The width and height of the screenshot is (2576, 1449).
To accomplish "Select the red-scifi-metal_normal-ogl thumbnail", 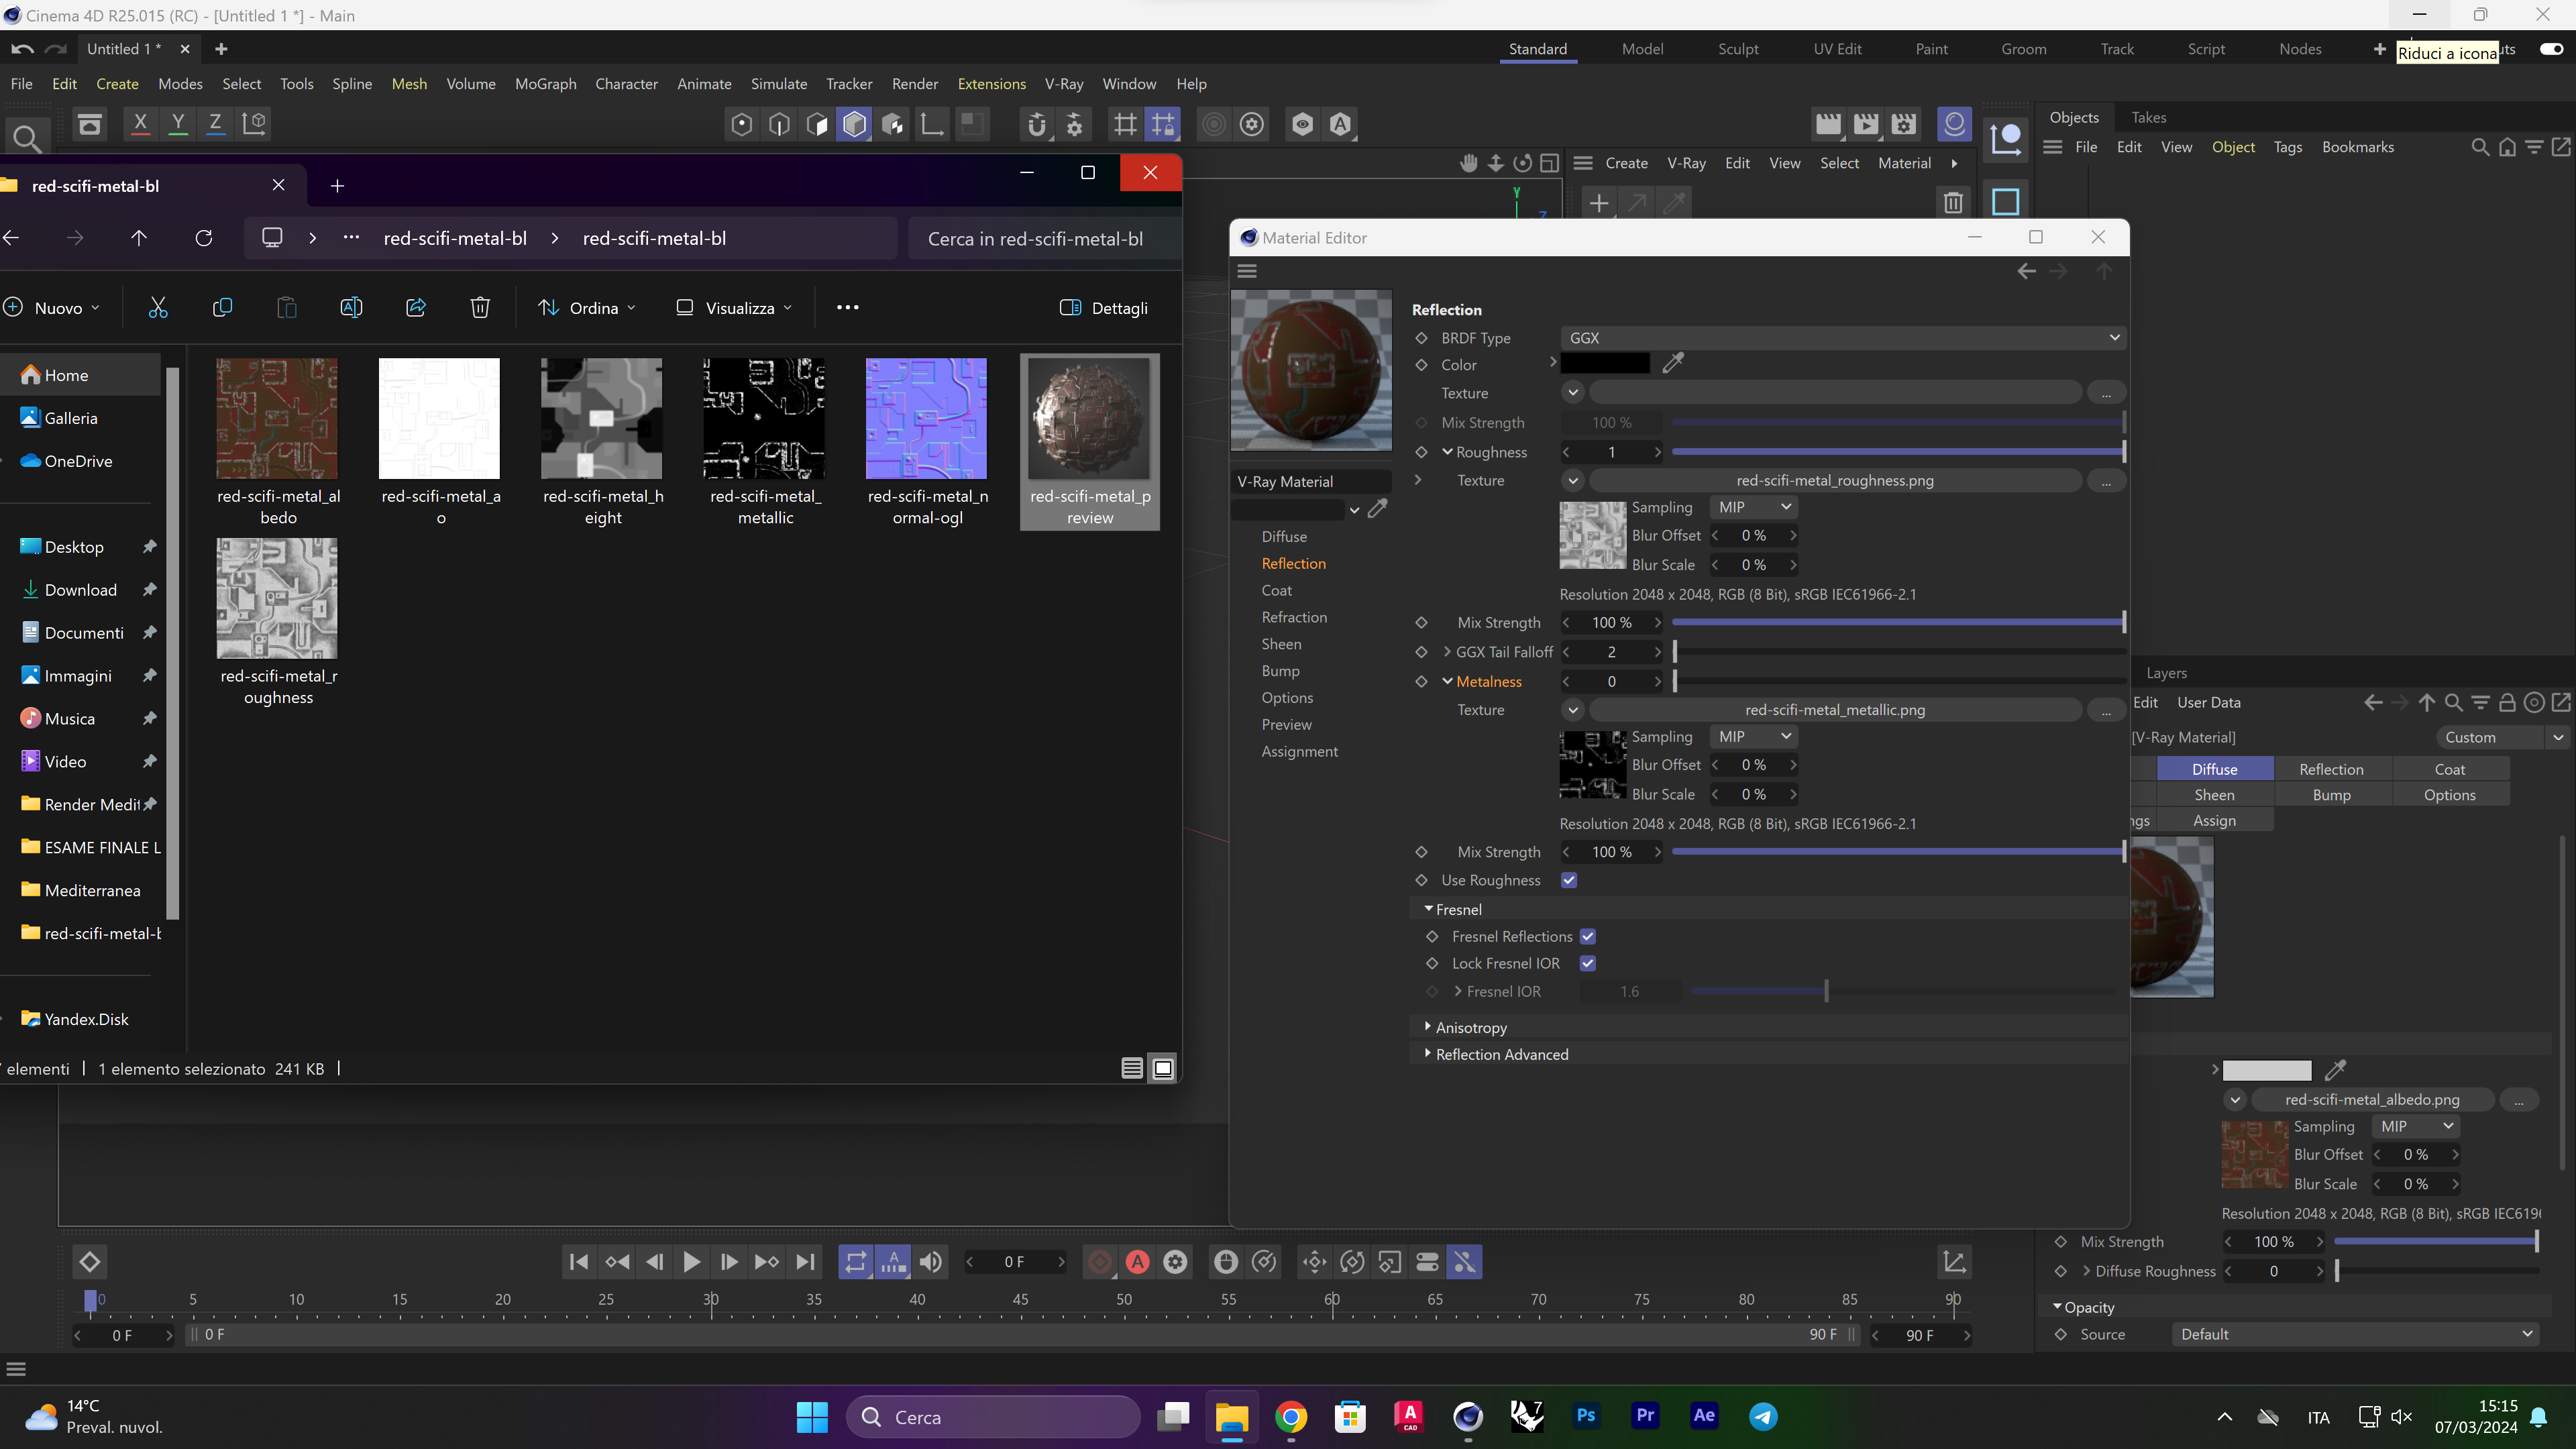I will pos(926,419).
